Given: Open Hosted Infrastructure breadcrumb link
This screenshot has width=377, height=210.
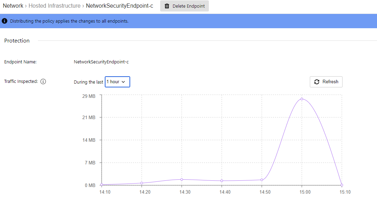Looking at the screenshot, I should [x=55, y=6].
